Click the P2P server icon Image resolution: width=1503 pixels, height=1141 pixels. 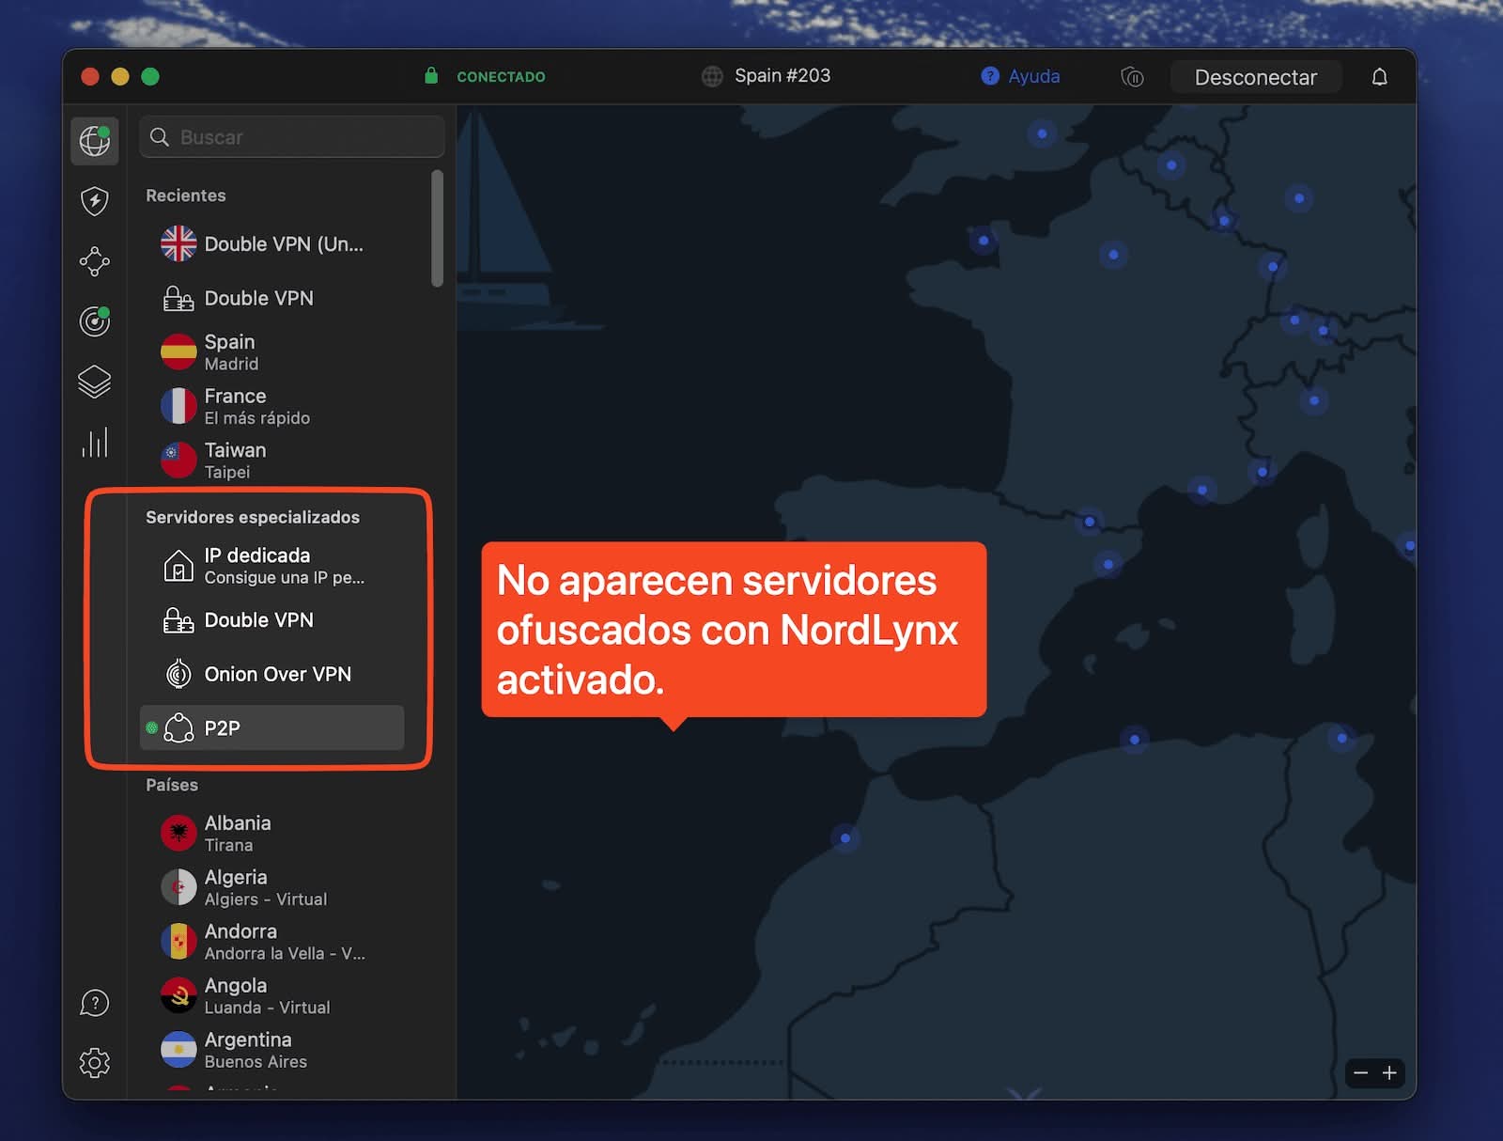click(x=178, y=727)
